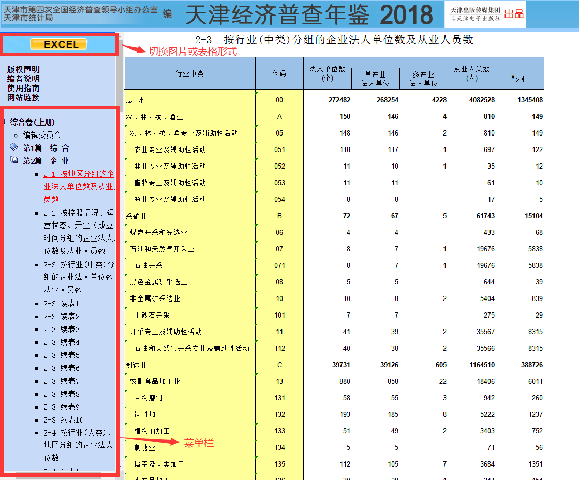Open the red 2-1 按地区分组 table link
This screenshot has width=579, height=480.
[79, 186]
